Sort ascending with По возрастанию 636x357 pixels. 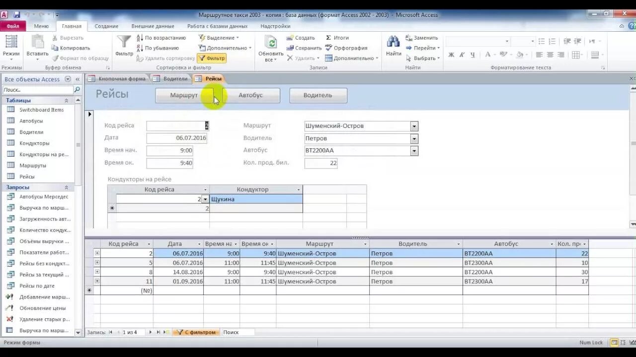(161, 38)
